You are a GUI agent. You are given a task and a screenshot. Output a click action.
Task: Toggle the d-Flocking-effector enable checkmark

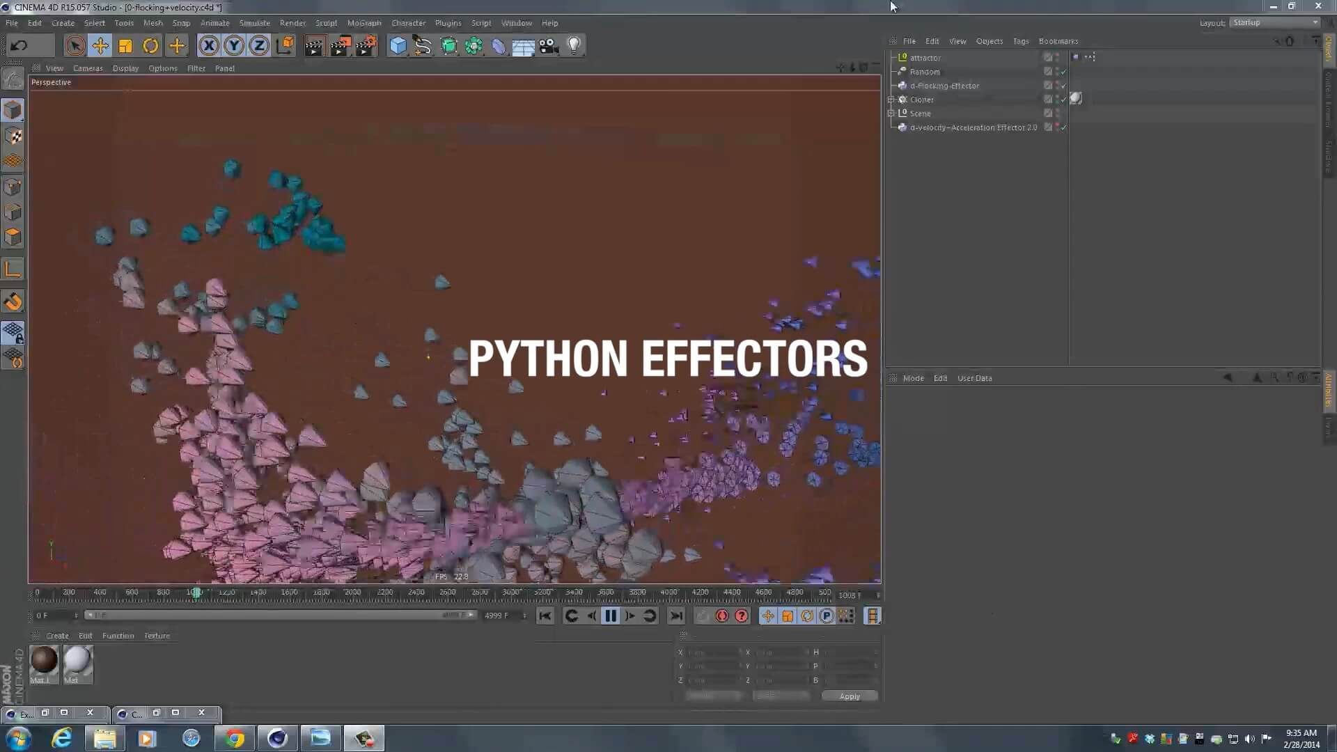tap(1063, 86)
